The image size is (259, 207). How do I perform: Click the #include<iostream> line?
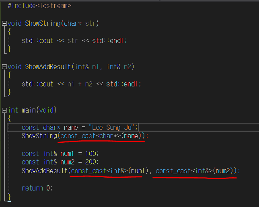(40, 6)
